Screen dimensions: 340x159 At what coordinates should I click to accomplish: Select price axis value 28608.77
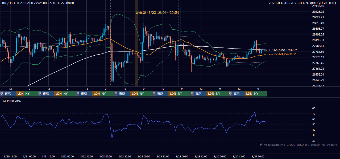click(x=318, y=29)
